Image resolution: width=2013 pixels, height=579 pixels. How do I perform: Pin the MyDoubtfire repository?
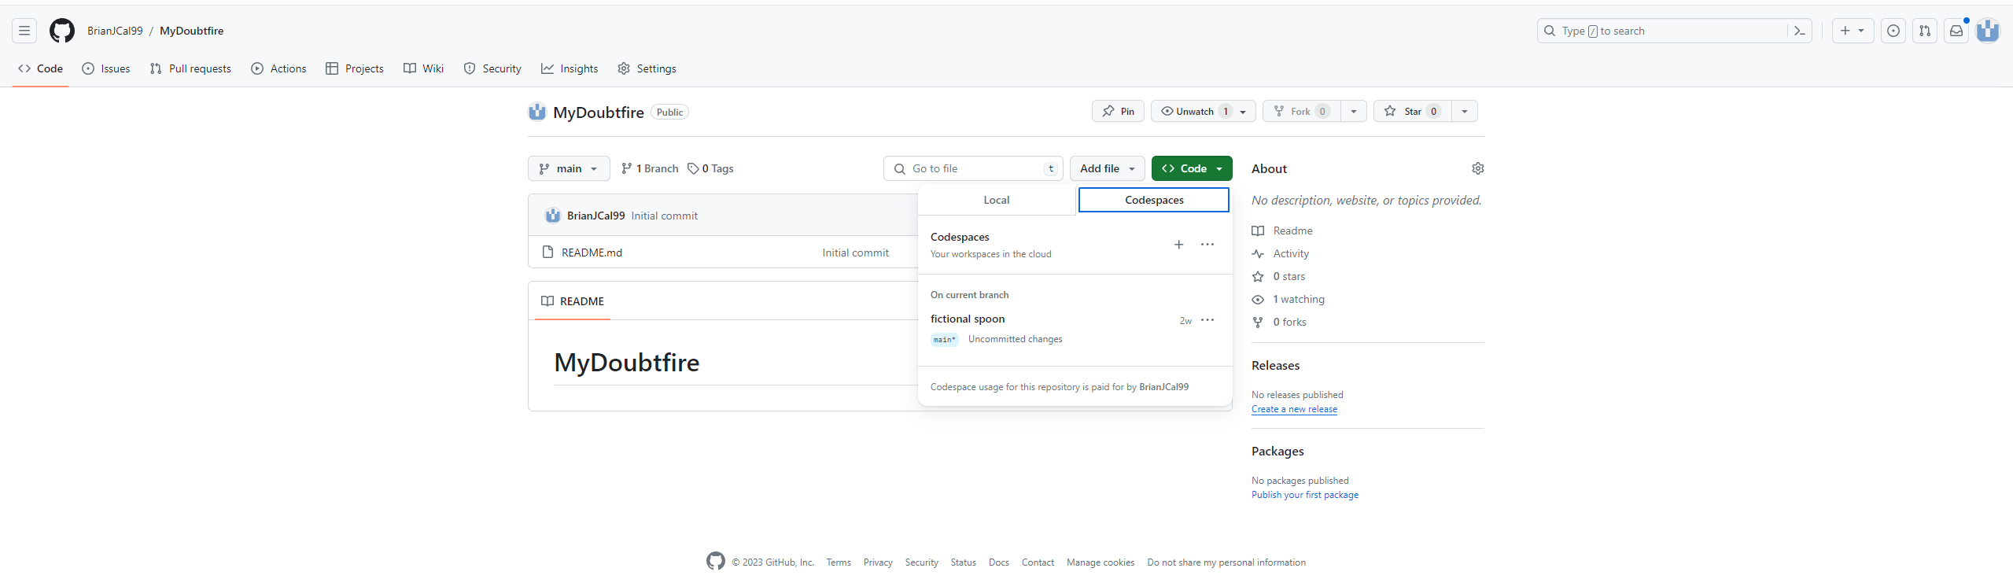[x=1118, y=112]
